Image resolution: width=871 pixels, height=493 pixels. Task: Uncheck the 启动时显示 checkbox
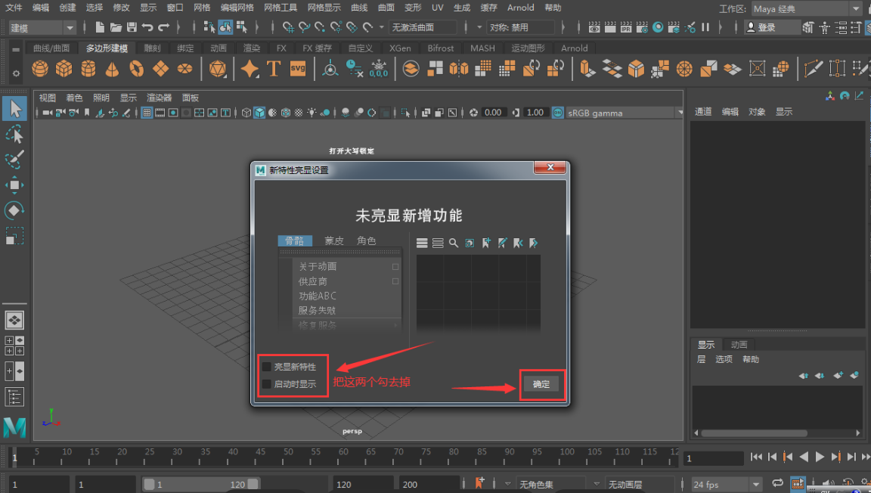[267, 384]
